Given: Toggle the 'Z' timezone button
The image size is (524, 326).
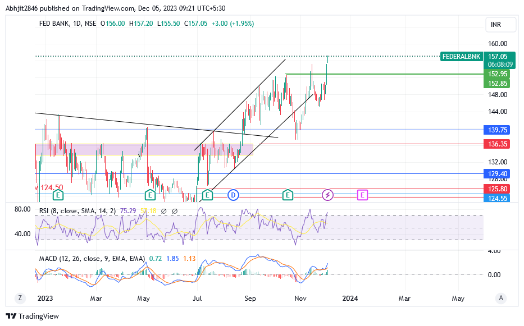Looking at the screenshot, I should point(20,298).
